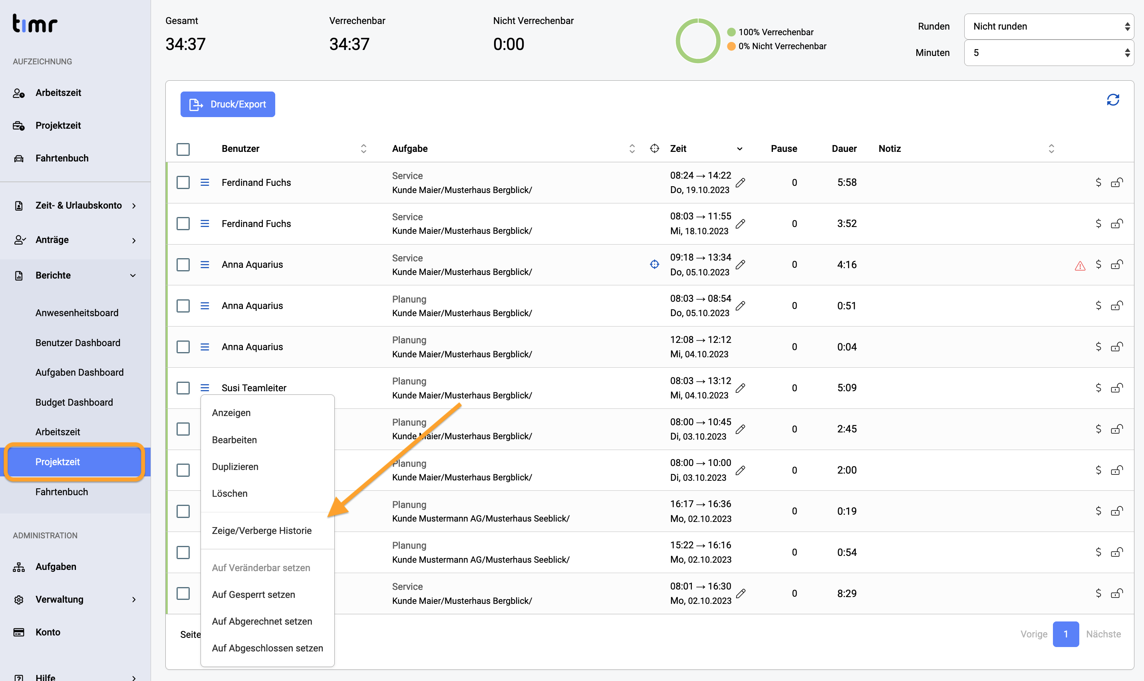The height and width of the screenshot is (681, 1144).
Task: Edit time pencil for 08:03 → 08:54 entry
Action: 741,306
